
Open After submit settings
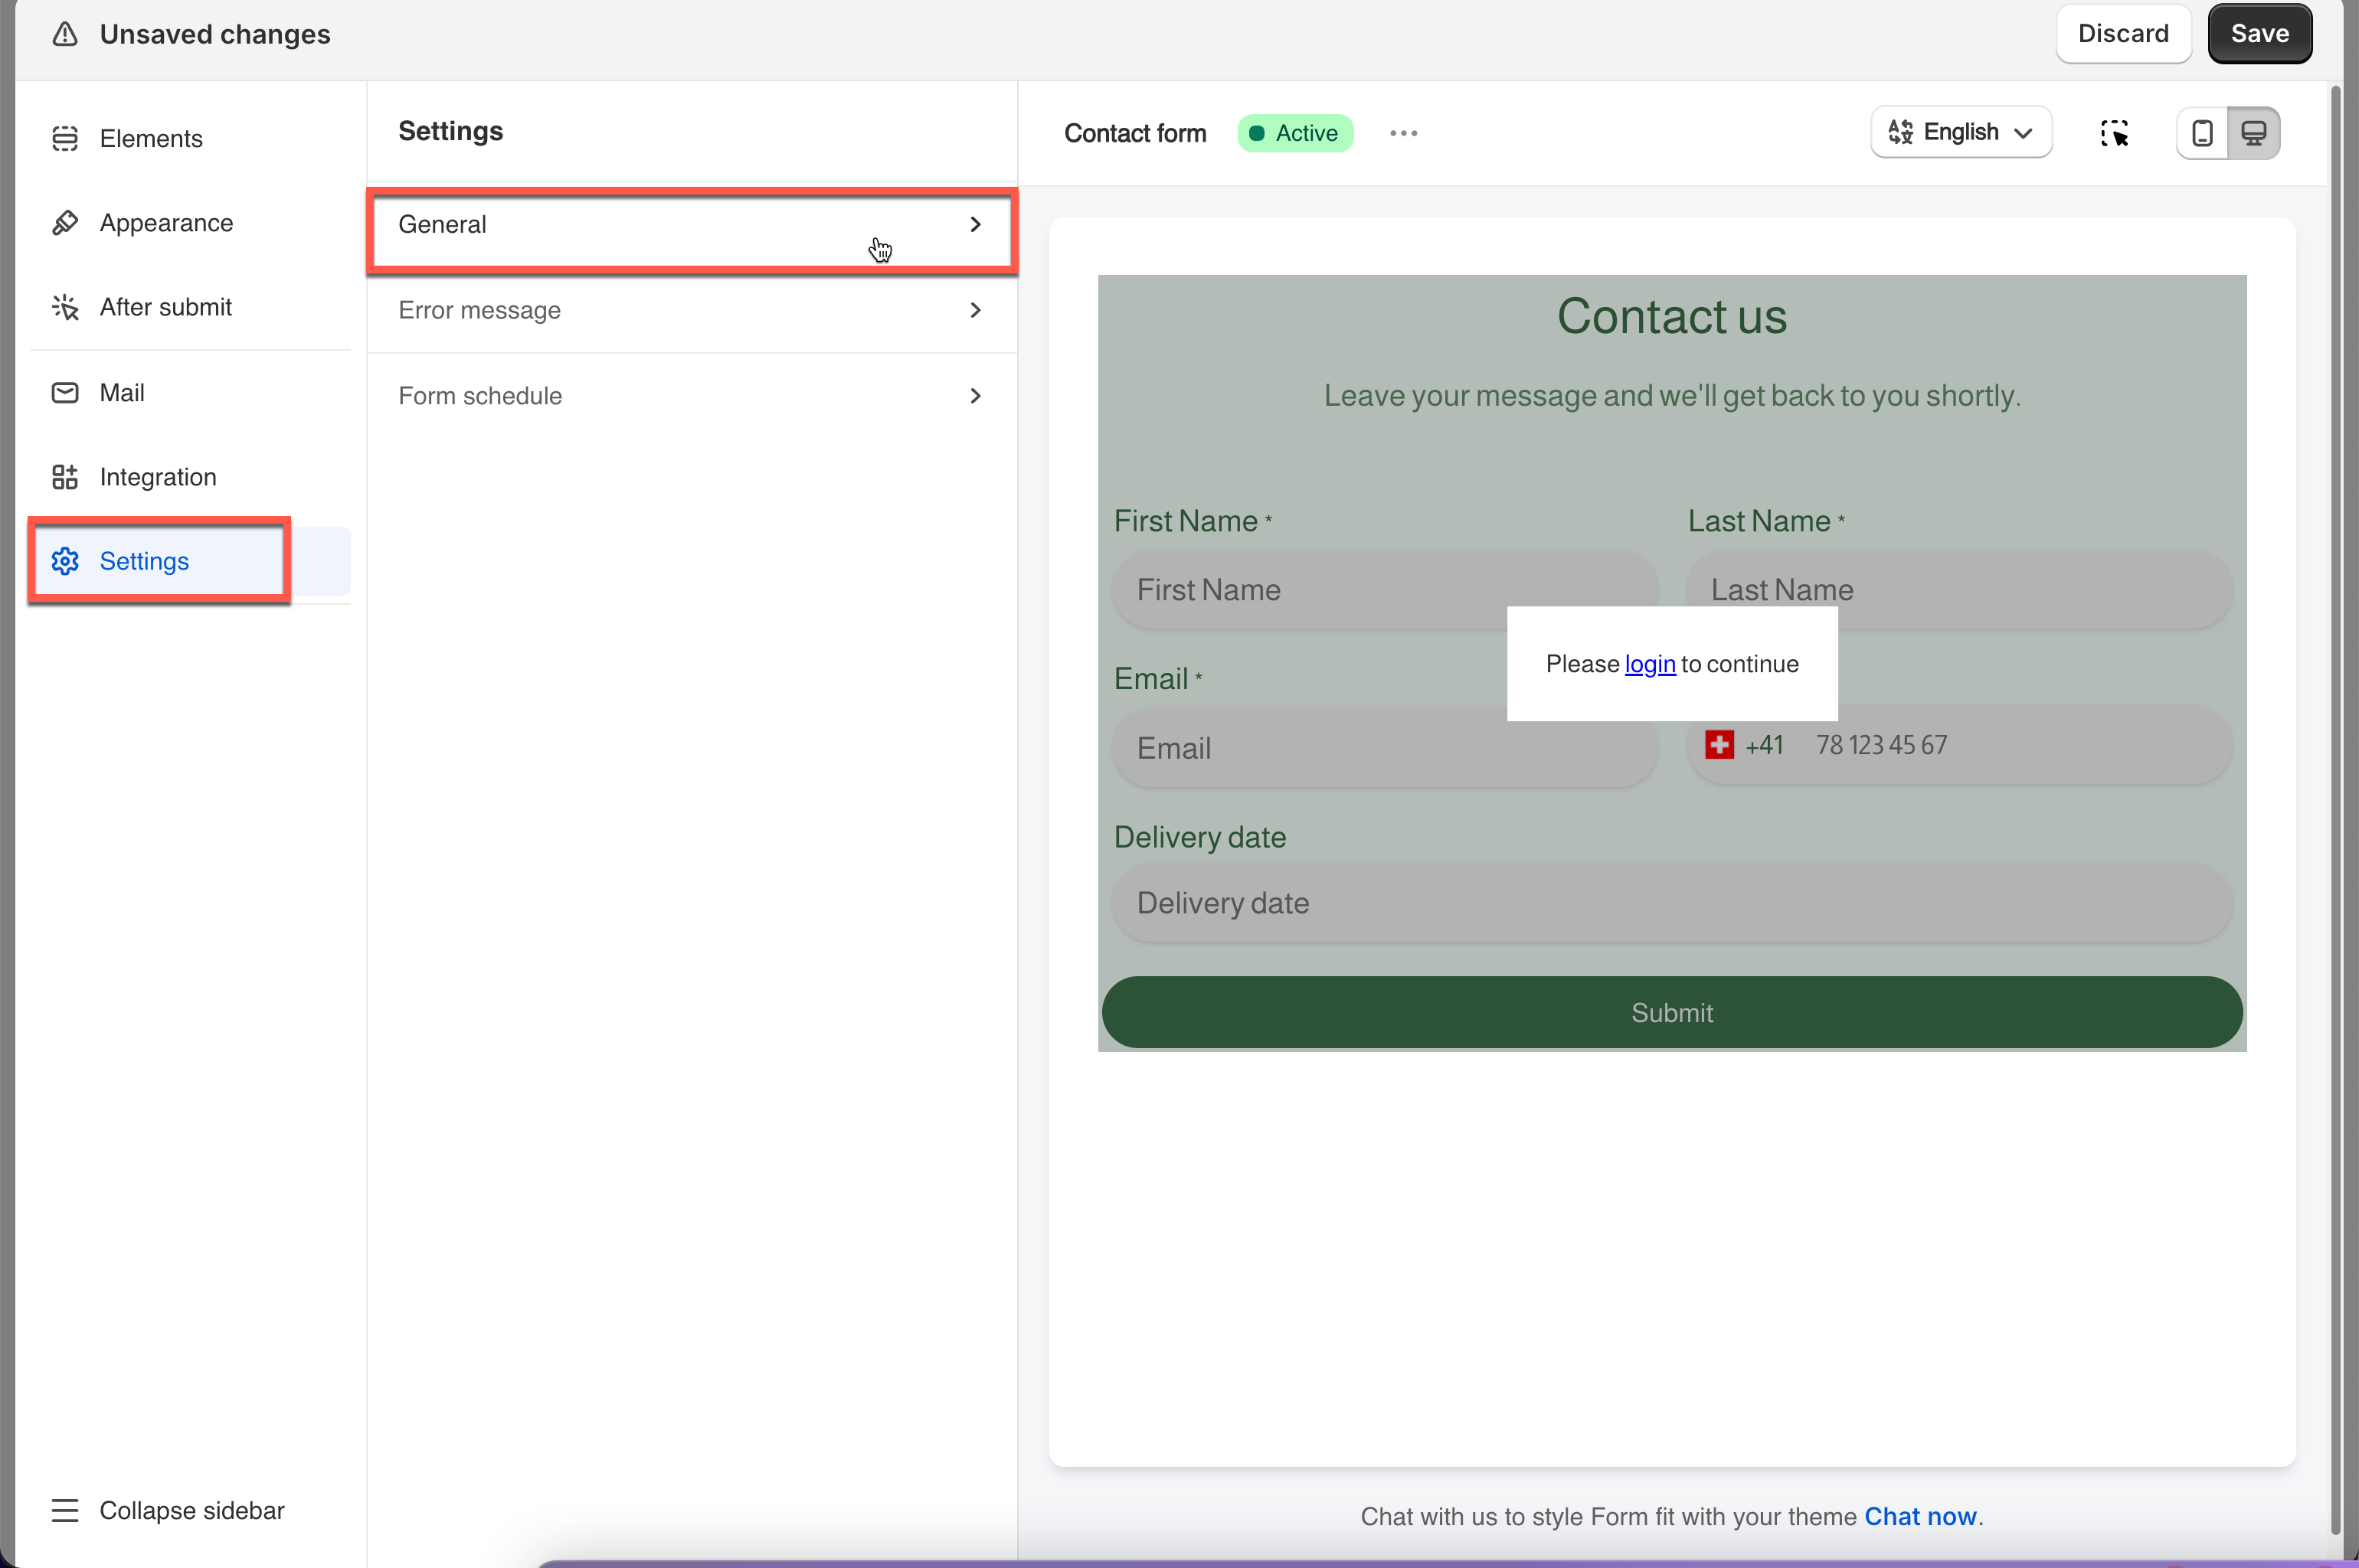pyautogui.click(x=165, y=307)
